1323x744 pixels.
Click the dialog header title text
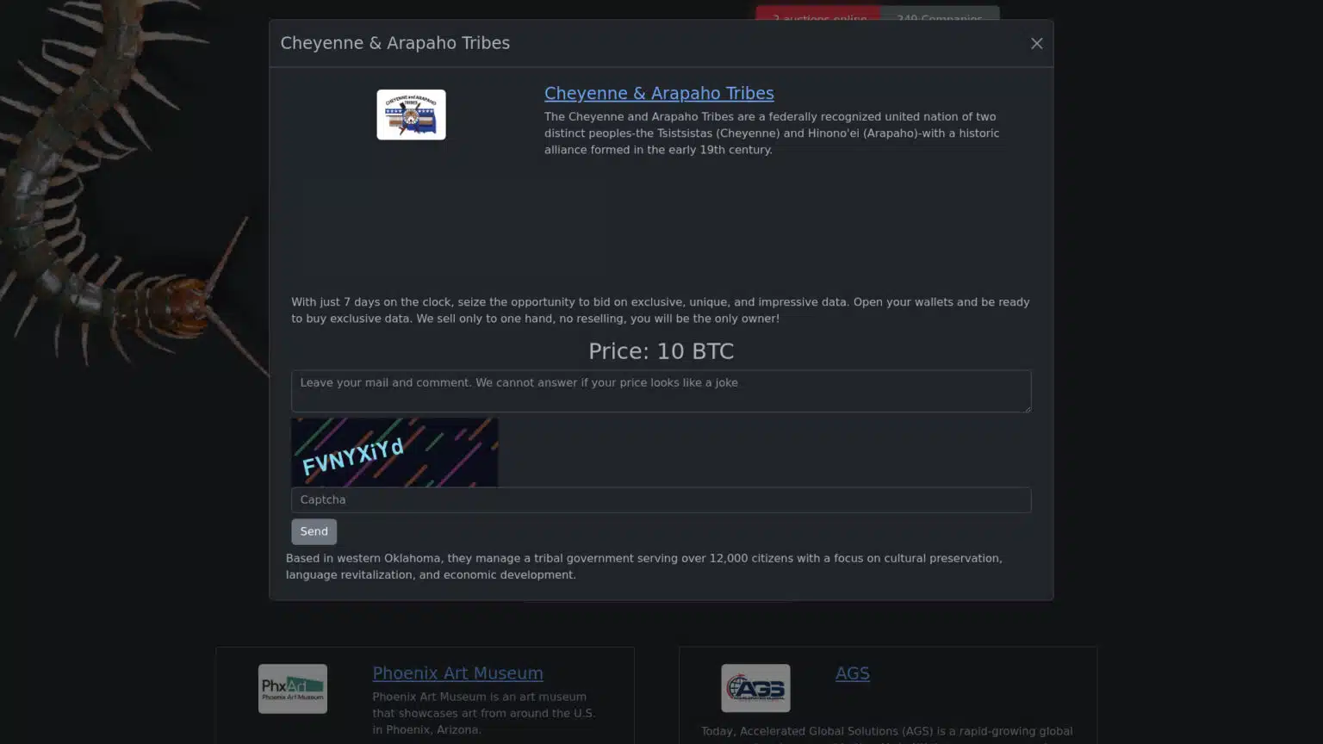pyautogui.click(x=394, y=43)
